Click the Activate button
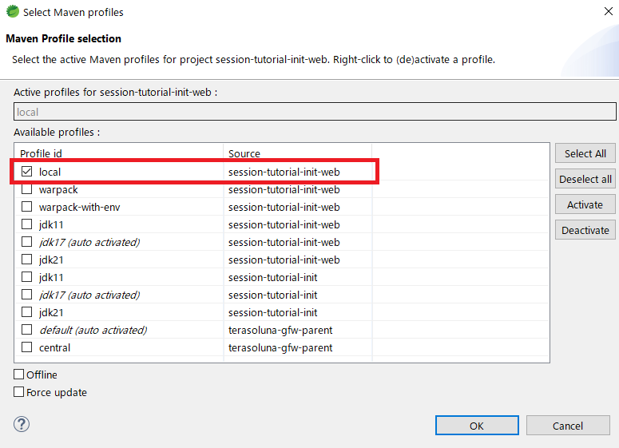Screen dimensions: 619x448 click(585, 204)
